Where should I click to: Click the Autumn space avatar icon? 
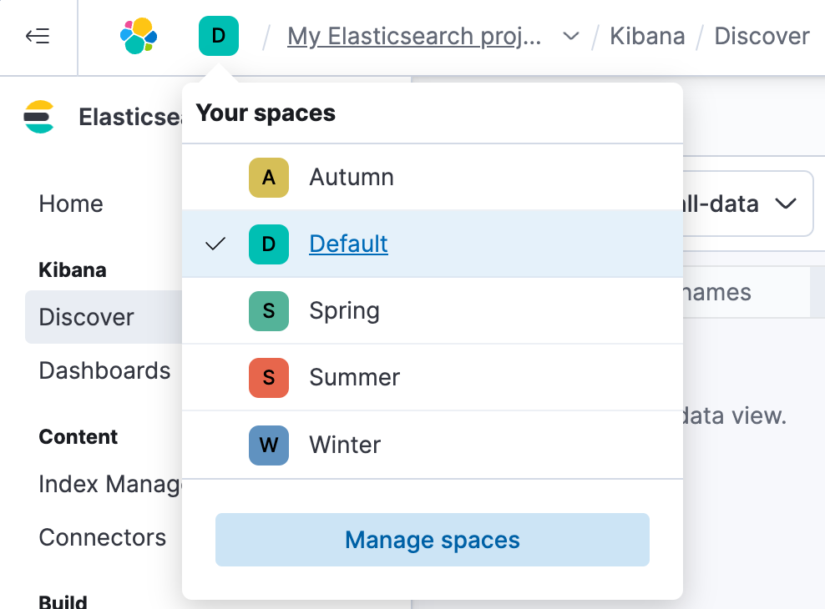(269, 178)
